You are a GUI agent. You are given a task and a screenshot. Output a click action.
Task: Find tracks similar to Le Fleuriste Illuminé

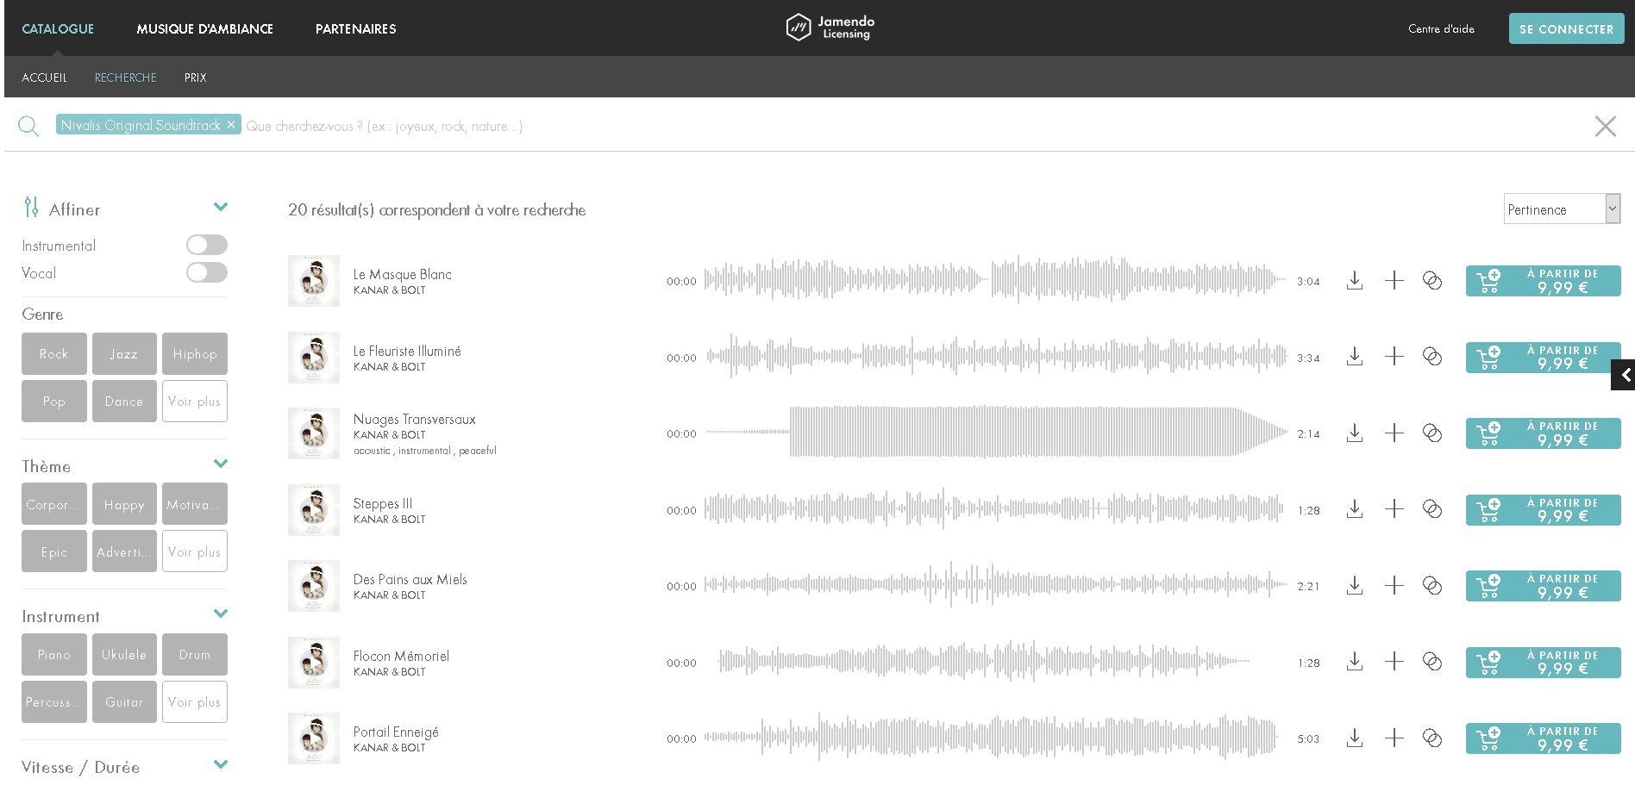pos(1432,357)
